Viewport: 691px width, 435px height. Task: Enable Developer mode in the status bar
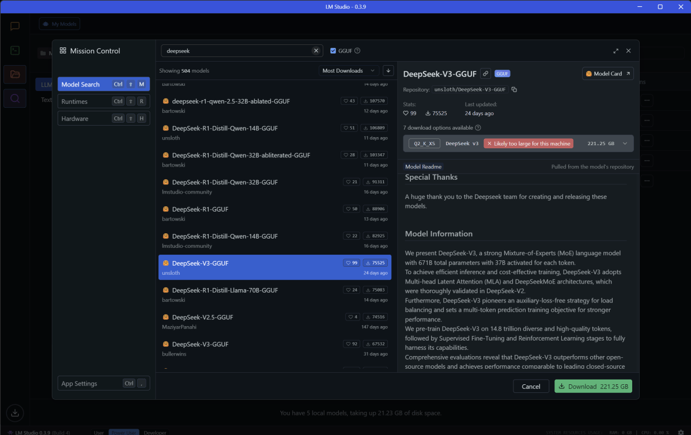(154, 432)
